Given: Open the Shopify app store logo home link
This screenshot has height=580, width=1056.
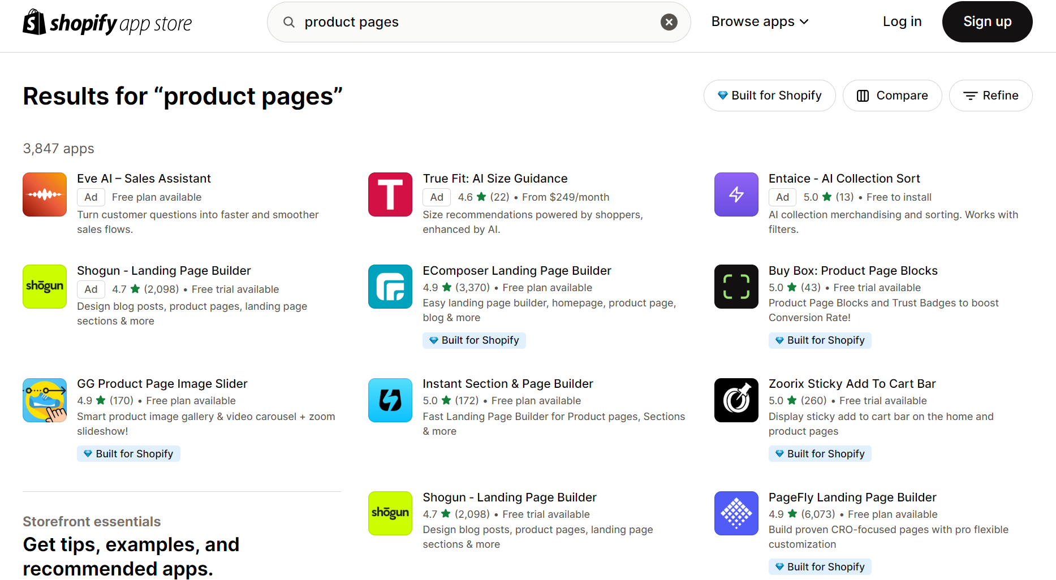Looking at the screenshot, I should click(107, 22).
